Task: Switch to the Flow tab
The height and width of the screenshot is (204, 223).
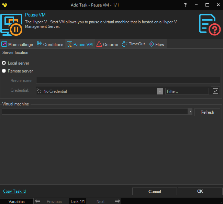Action: pos(156,44)
